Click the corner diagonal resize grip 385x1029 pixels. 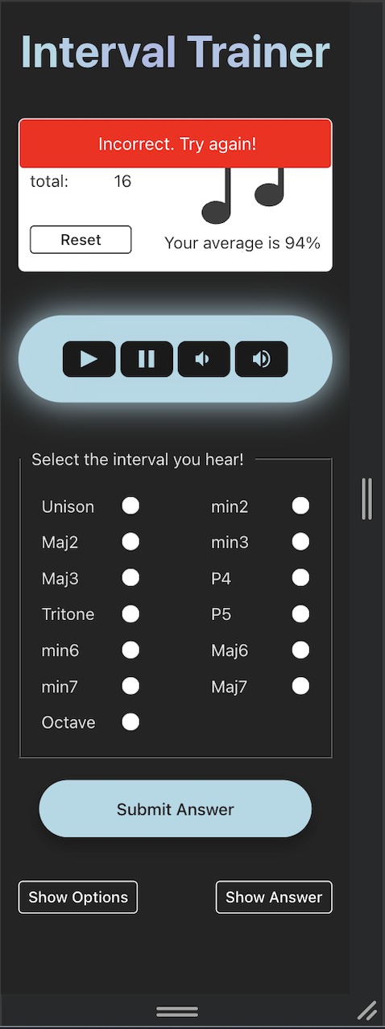coord(366,1010)
